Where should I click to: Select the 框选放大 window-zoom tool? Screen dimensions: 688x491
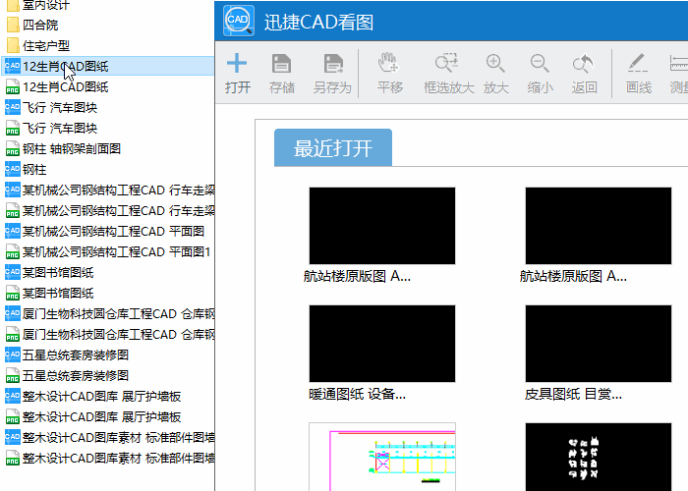coord(447,63)
